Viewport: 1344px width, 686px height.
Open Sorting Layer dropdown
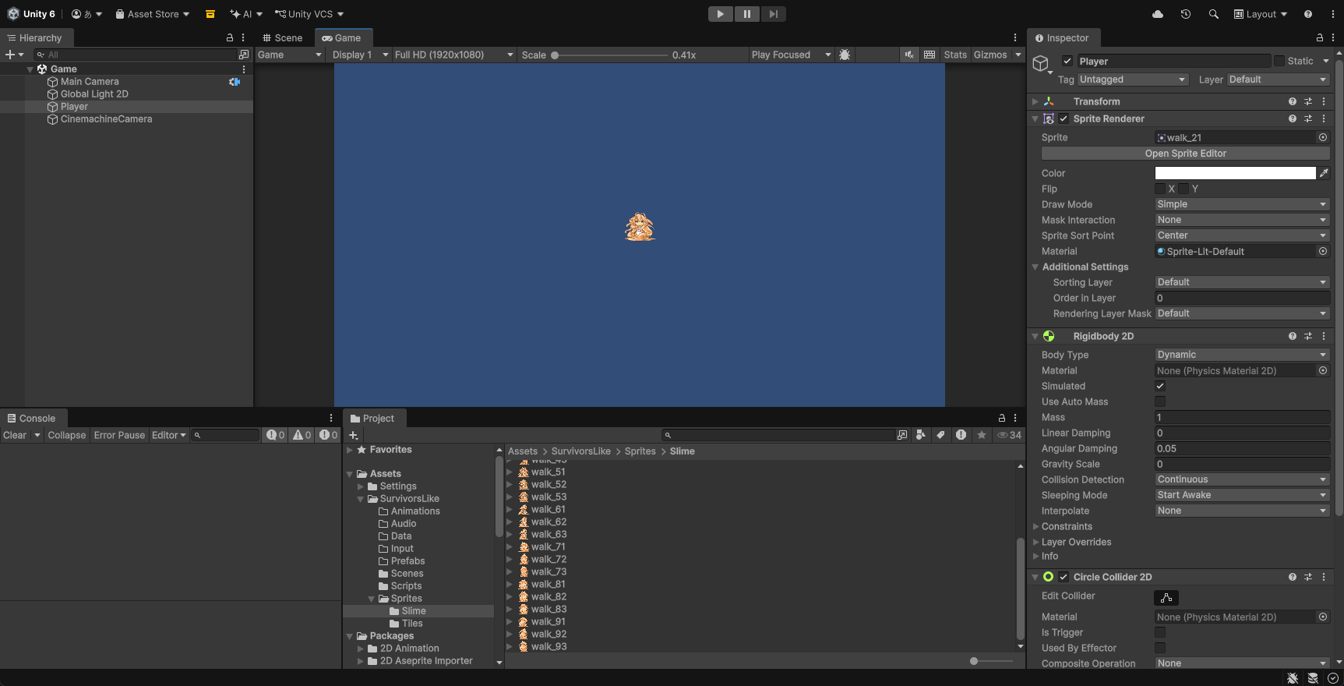[1242, 282]
